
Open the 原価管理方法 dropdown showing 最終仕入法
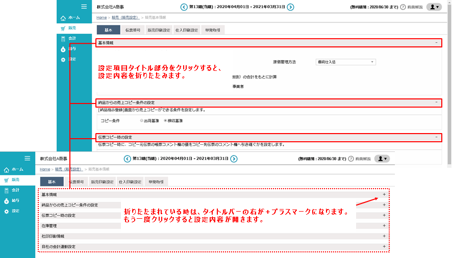point(345,62)
